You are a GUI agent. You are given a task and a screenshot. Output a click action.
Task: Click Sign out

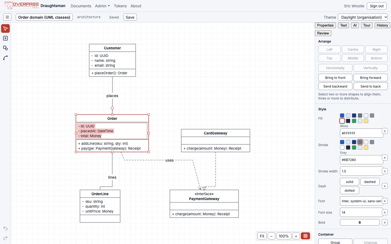tap(377, 6)
